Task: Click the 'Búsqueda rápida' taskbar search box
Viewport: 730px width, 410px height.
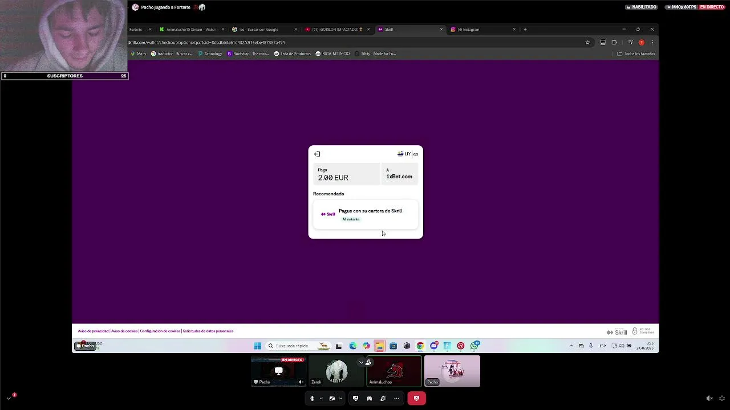Action: point(298,346)
